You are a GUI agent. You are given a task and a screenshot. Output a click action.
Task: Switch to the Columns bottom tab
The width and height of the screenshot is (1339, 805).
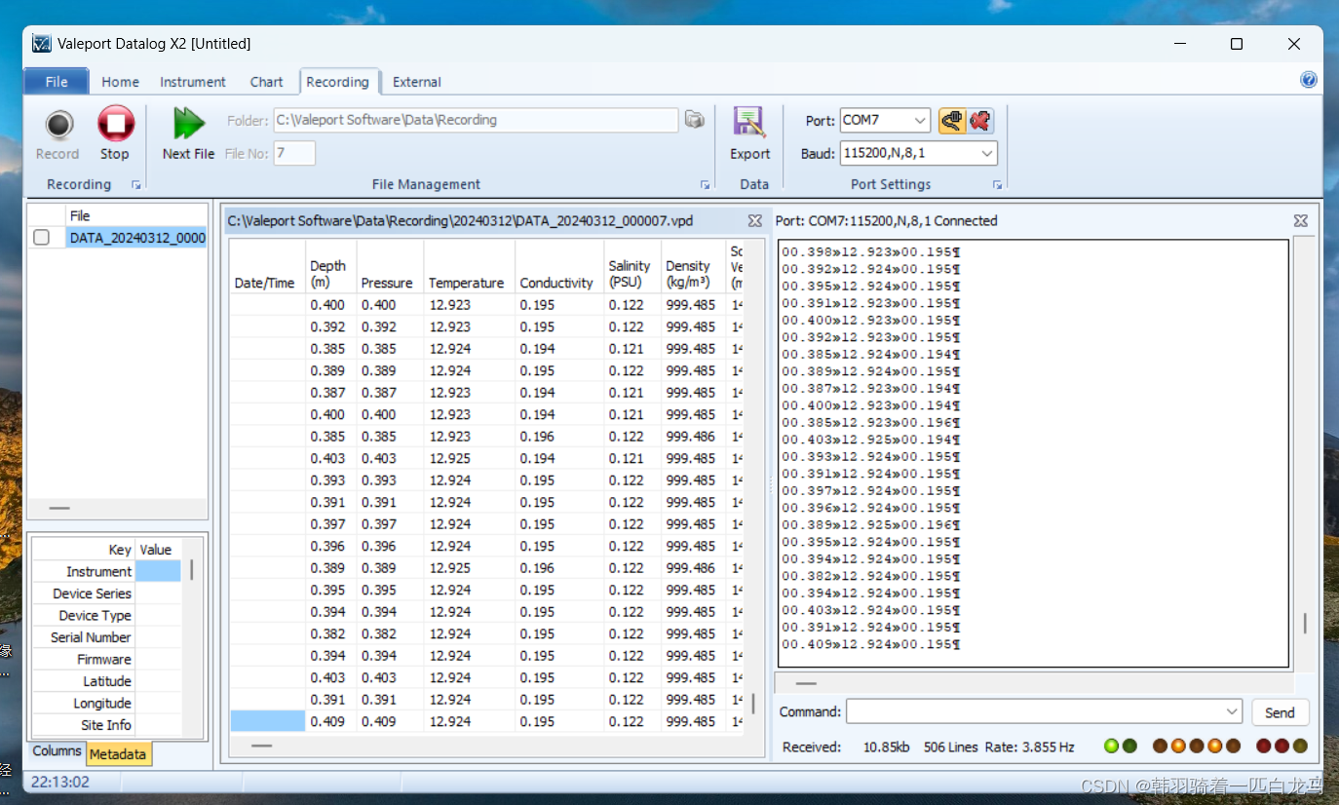coord(57,751)
